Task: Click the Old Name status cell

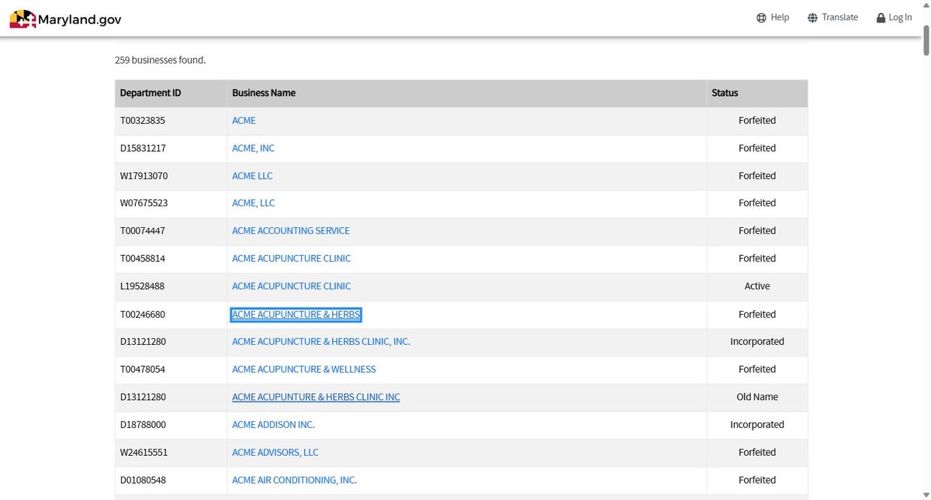Action: tap(757, 397)
